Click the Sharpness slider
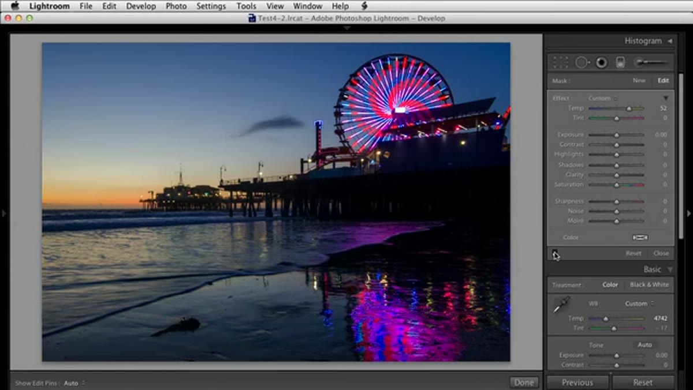The width and height of the screenshot is (693, 390). (x=616, y=201)
